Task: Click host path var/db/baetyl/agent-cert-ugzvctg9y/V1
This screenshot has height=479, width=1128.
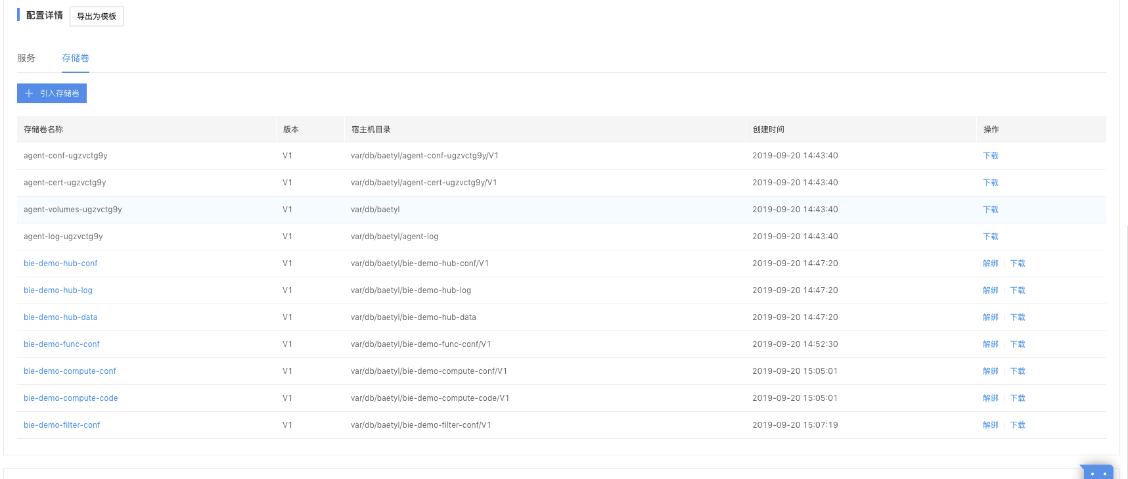Action: click(424, 183)
